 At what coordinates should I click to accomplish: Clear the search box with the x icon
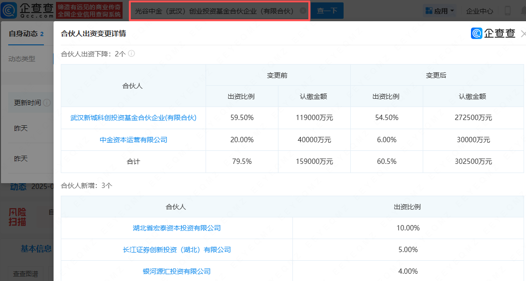click(303, 11)
